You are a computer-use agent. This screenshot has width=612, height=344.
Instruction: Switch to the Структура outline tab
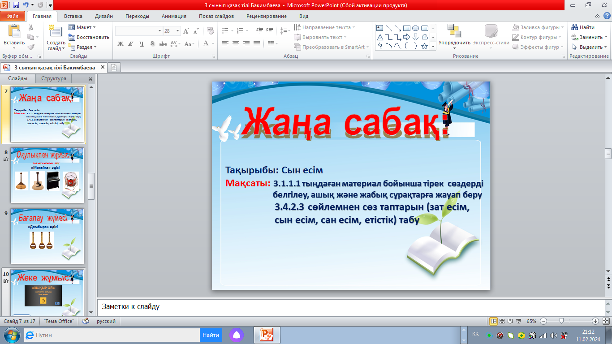[x=54, y=78]
